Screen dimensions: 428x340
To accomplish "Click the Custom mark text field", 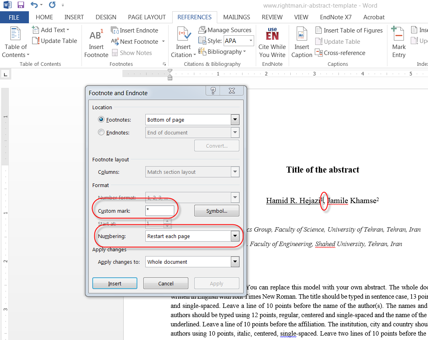I will (159, 211).
